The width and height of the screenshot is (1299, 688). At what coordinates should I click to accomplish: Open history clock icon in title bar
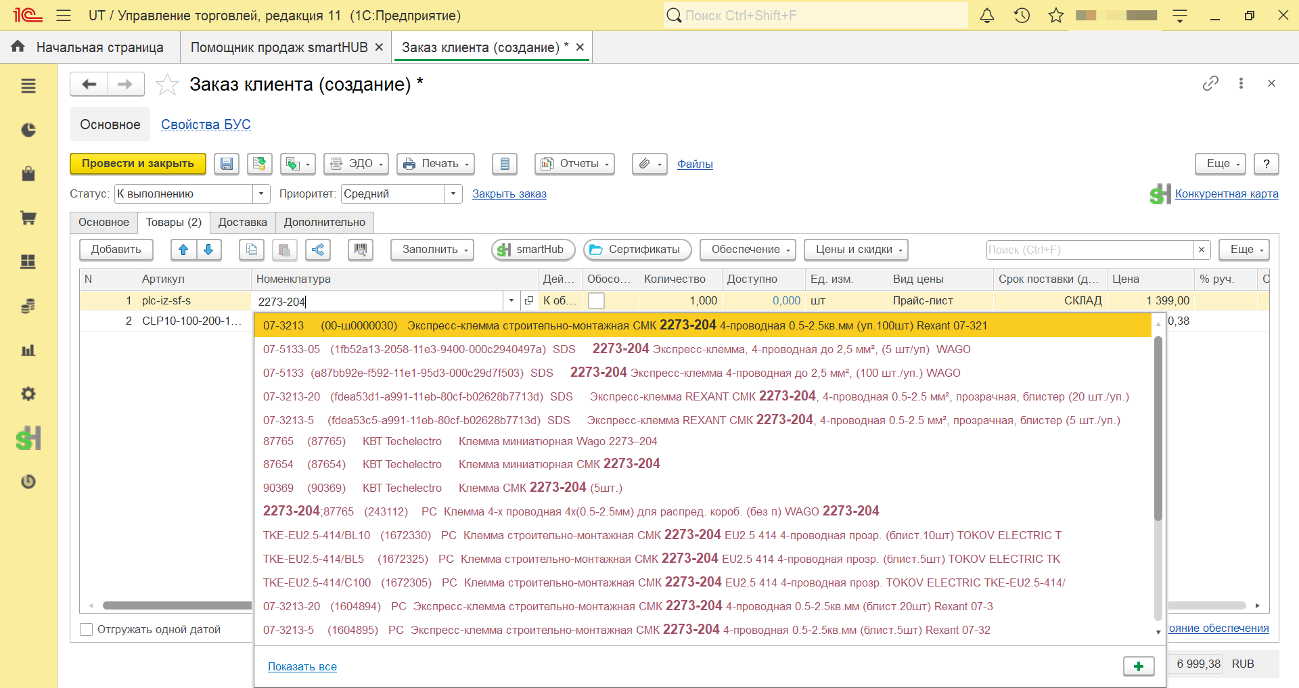pos(1022,15)
